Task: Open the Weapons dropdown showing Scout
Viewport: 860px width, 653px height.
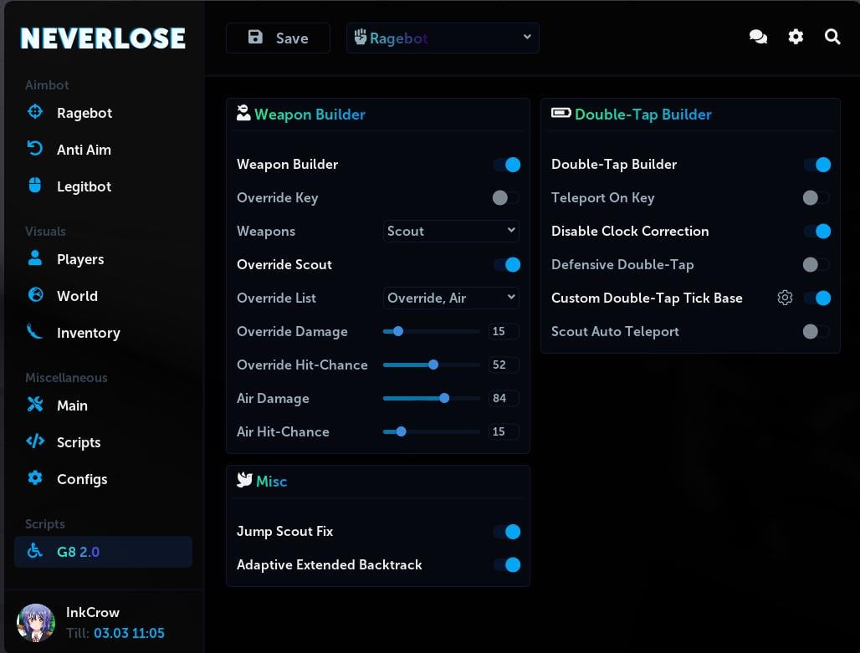Action: click(452, 231)
